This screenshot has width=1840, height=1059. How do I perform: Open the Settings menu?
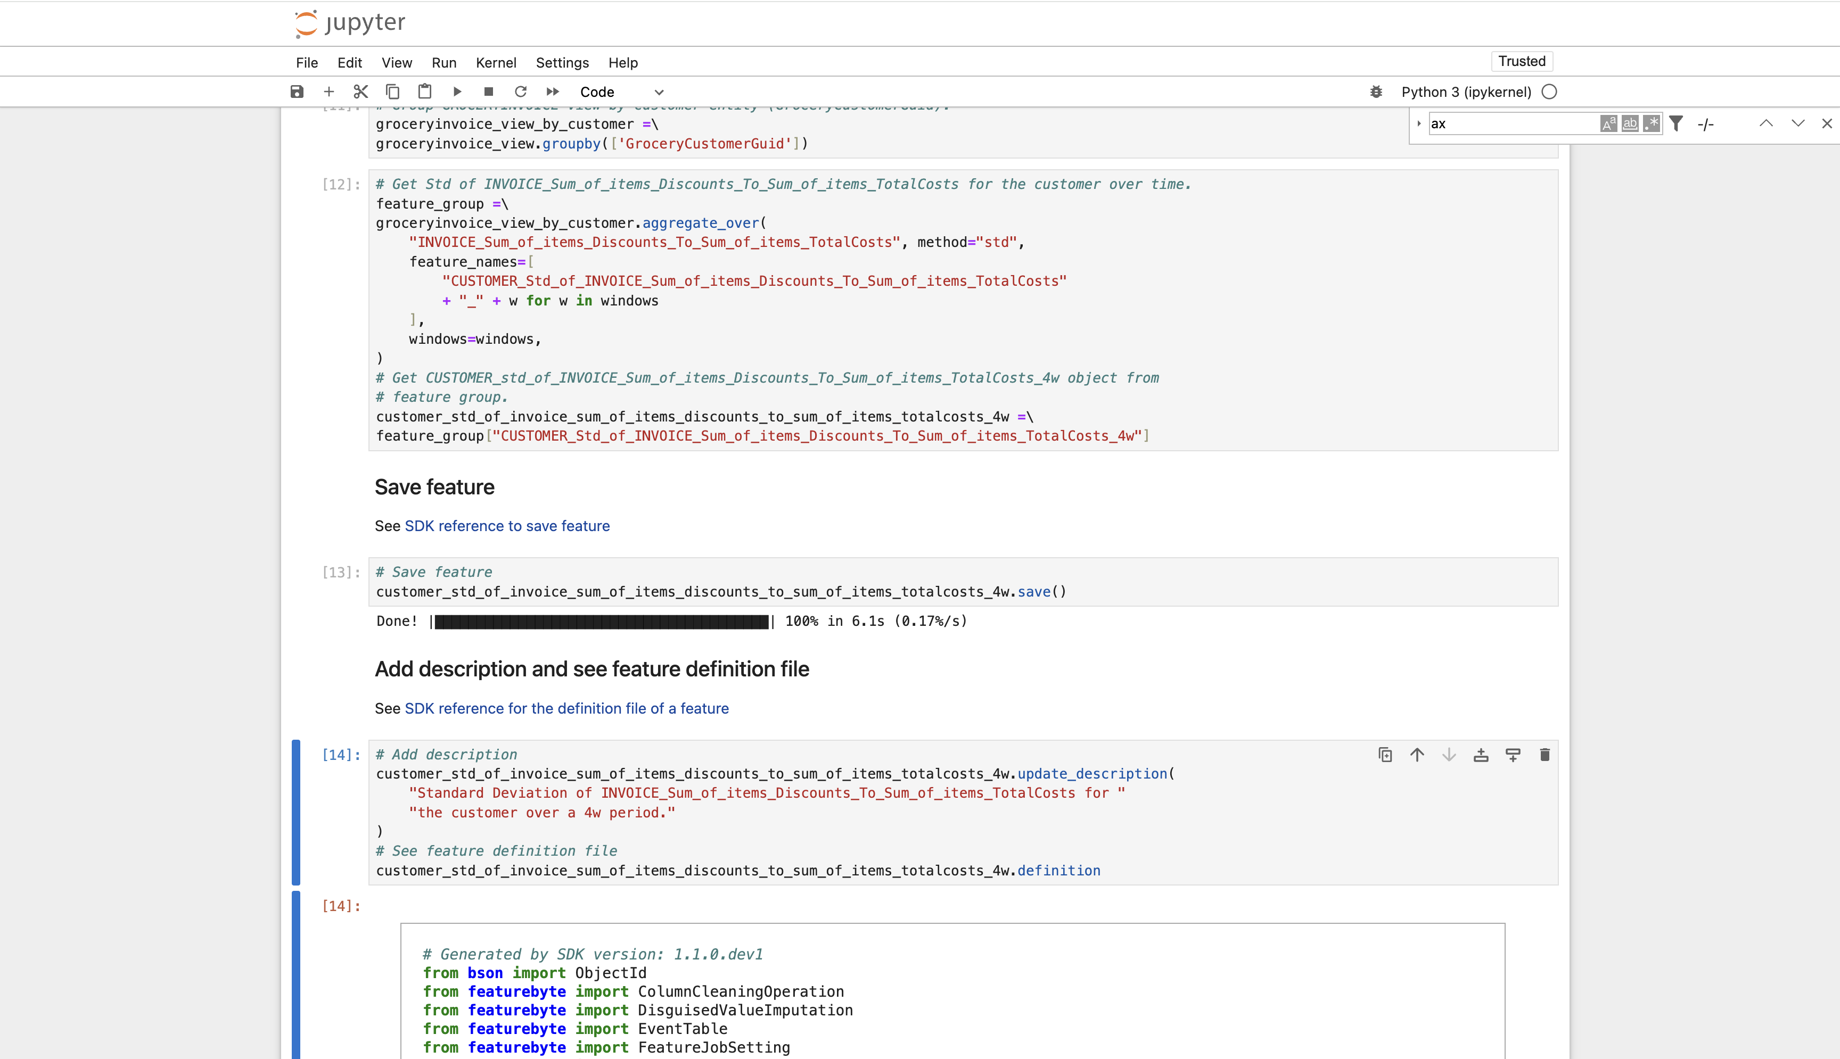click(x=562, y=63)
